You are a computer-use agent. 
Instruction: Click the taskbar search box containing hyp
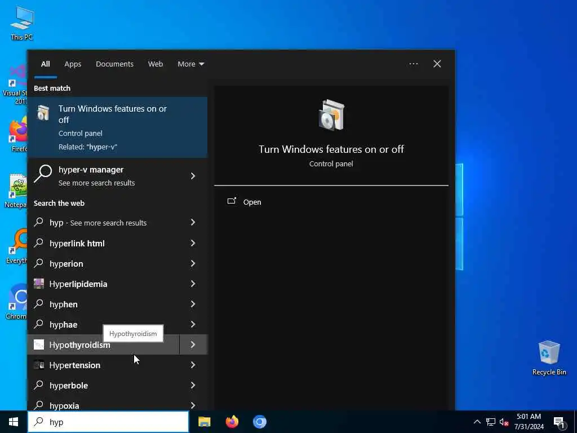[108, 422]
